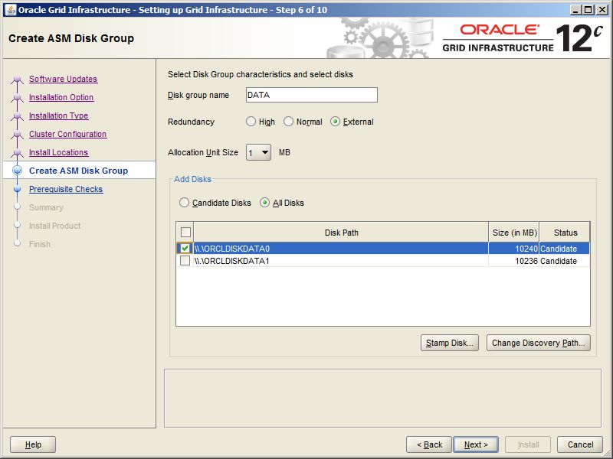Image resolution: width=613 pixels, height=459 pixels.
Task: Uncheck the ORCLDISKDATA0 disk checkbox
Action: click(x=185, y=248)
